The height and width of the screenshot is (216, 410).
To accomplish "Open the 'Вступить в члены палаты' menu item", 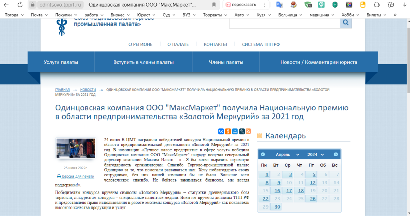I will [143, 62].
